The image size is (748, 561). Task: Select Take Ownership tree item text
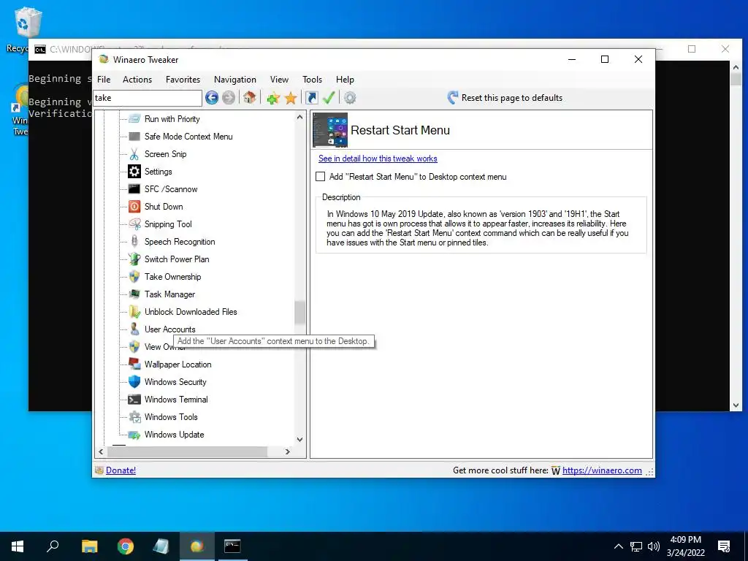pyautogui.click(x=172, y=277)
